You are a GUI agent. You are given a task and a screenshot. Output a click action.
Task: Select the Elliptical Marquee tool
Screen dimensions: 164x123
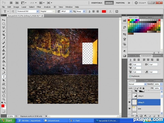[4, 24]
